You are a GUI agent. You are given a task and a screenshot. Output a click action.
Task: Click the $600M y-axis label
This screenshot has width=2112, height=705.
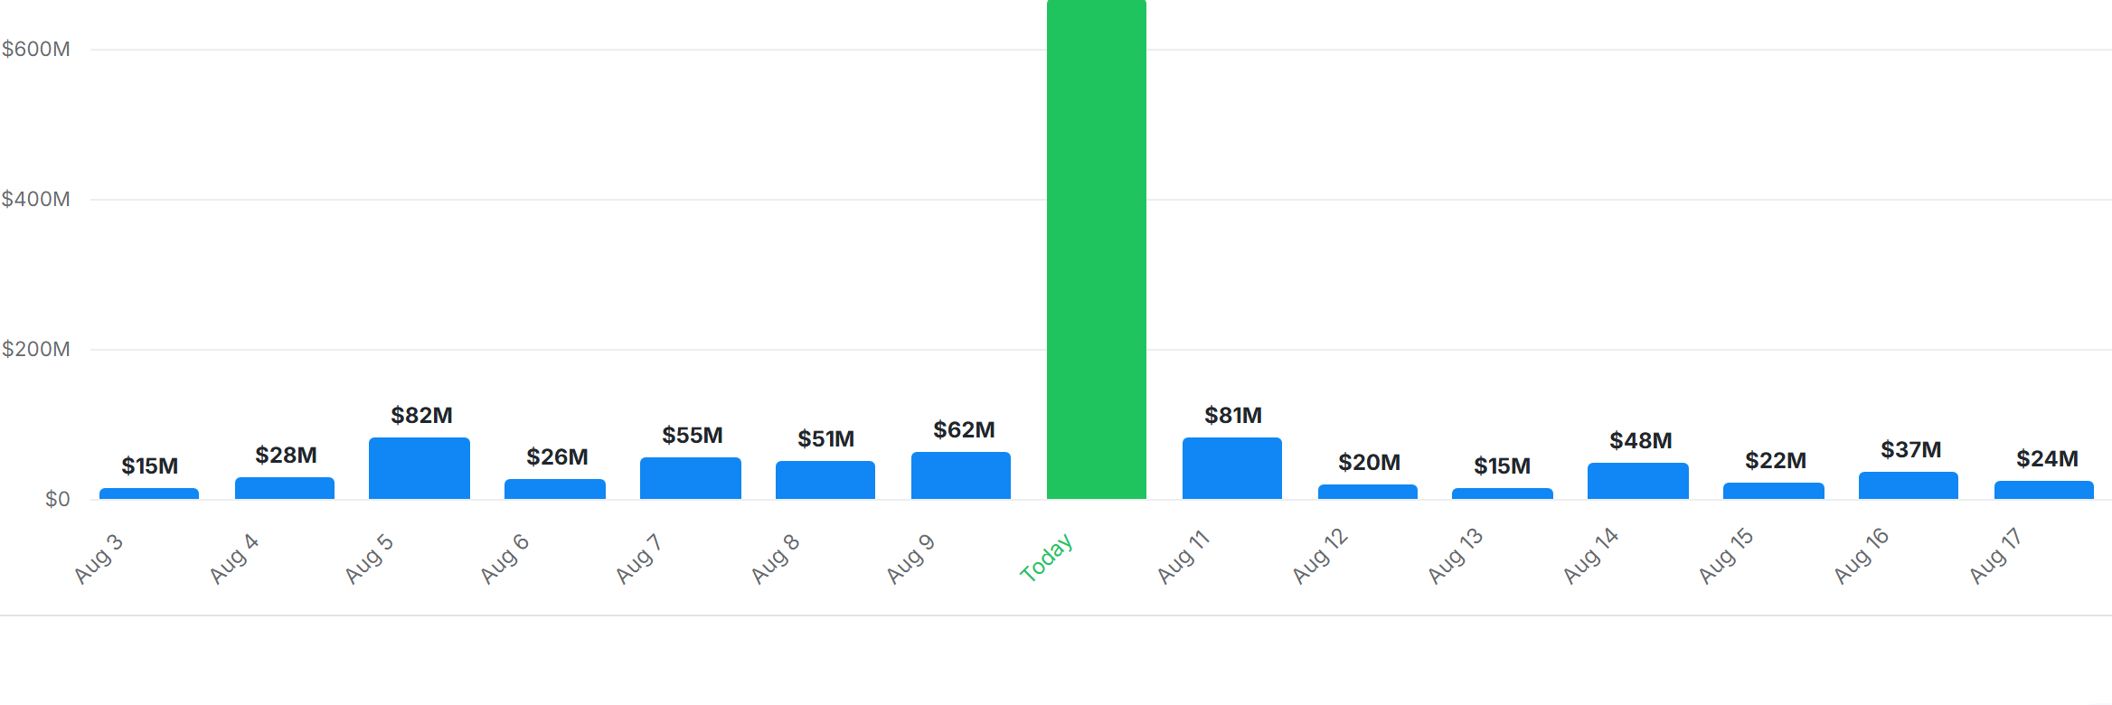(35, 49)
